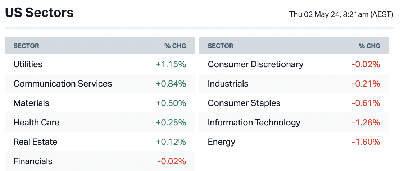Sort by left SECTOR column header
Screen dimensions: 400x171
pyautogui.click(x=26, y=46)
